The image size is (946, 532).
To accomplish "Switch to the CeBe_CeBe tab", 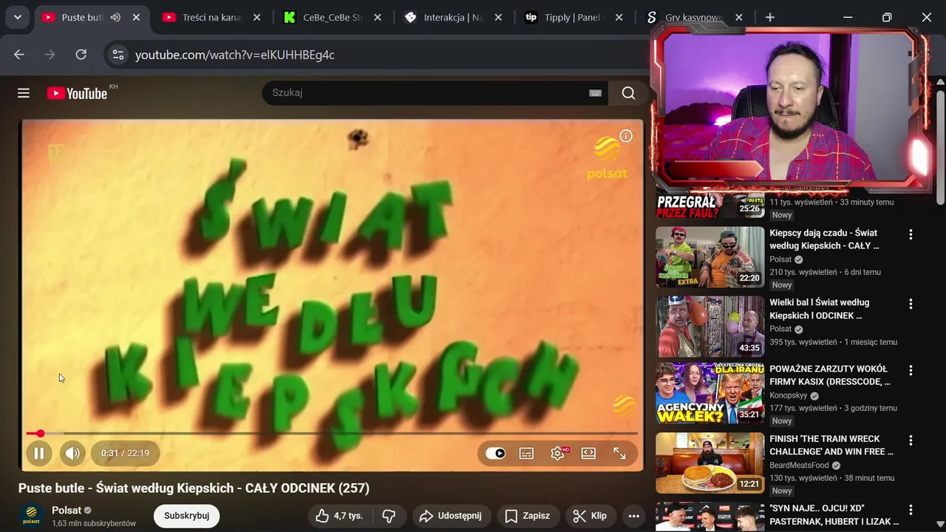I will tap(332, 17).
